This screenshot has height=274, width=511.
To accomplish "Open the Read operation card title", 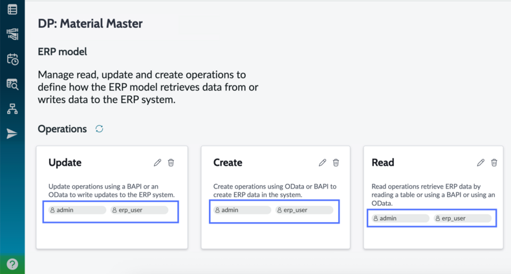I will pos(382,163).
